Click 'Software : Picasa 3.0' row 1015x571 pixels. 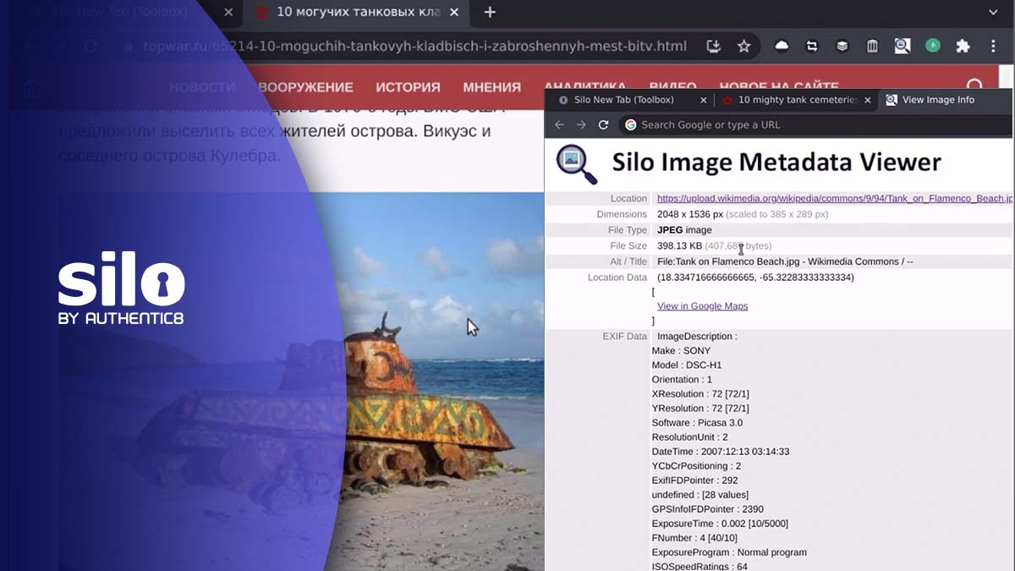697,423
